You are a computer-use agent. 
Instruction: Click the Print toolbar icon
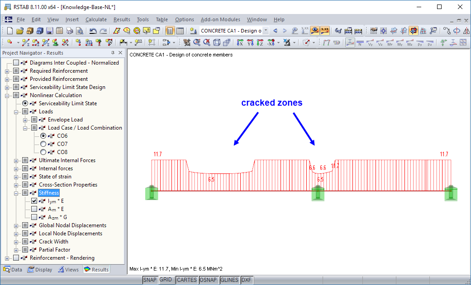[x=69, y=30]
